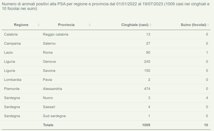Image resolution: width=214 pixels, height=131 pixels.
Task: Click the Alessandria province cell
Action: (x=52, y=89)
